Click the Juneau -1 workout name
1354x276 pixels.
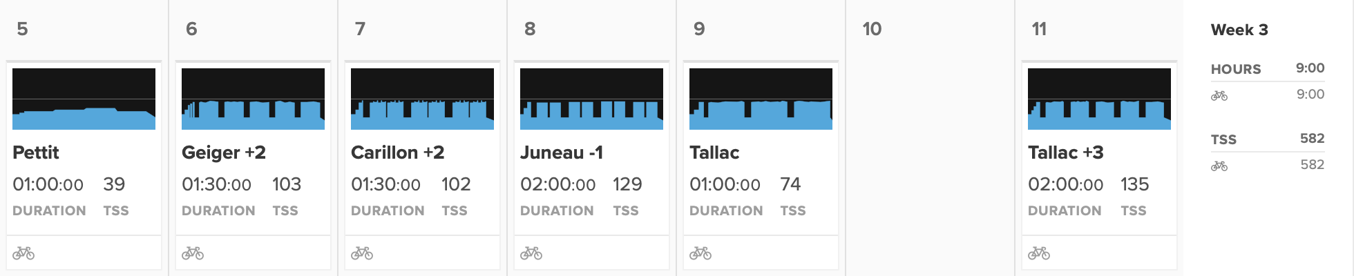[562, 152]
